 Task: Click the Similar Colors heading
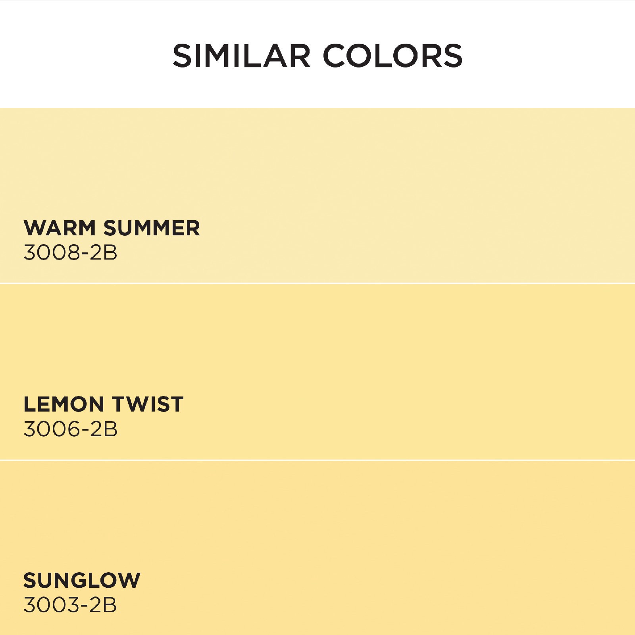[317, 56]
